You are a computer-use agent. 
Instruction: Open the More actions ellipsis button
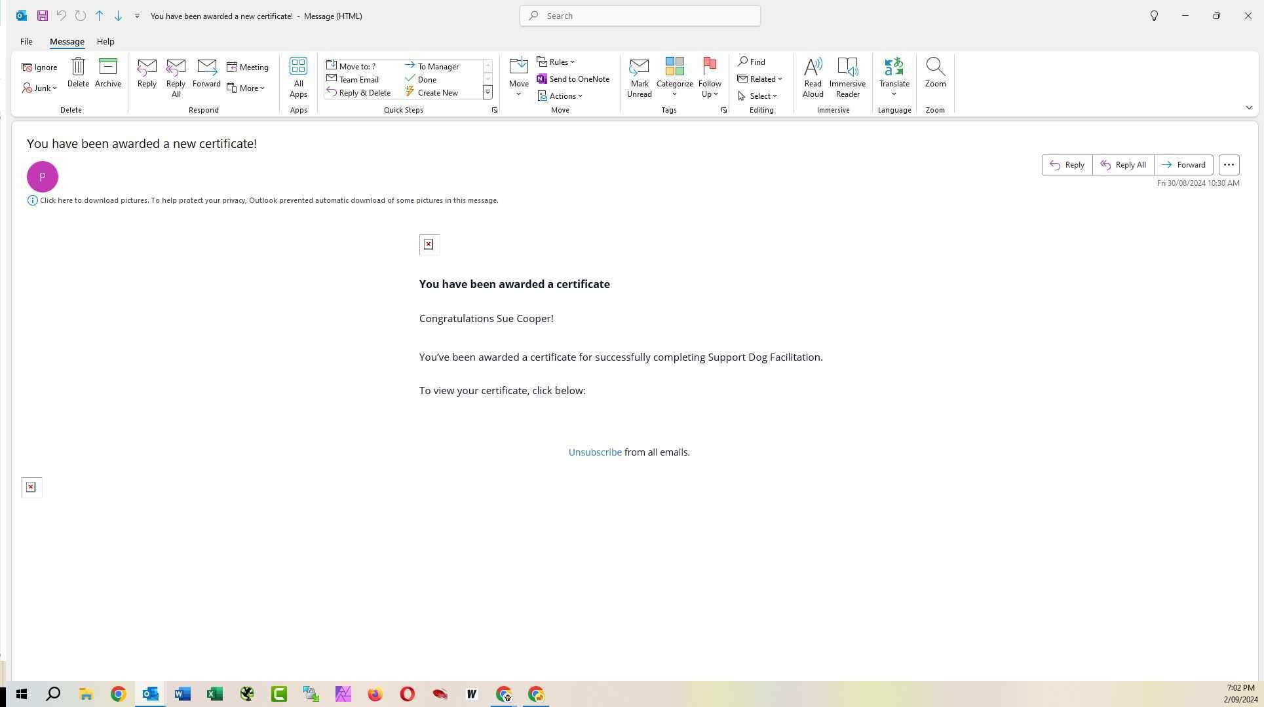click(x=1229, y=165)
